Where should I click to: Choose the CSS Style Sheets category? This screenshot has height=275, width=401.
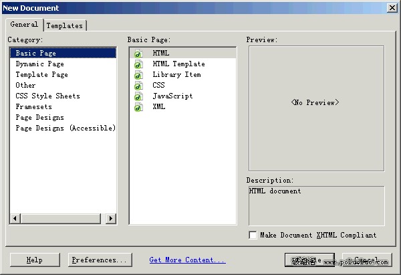[x=47, y=96]
